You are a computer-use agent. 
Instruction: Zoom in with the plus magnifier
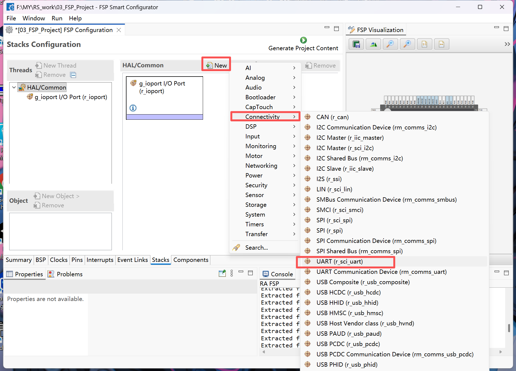point(407,44)
